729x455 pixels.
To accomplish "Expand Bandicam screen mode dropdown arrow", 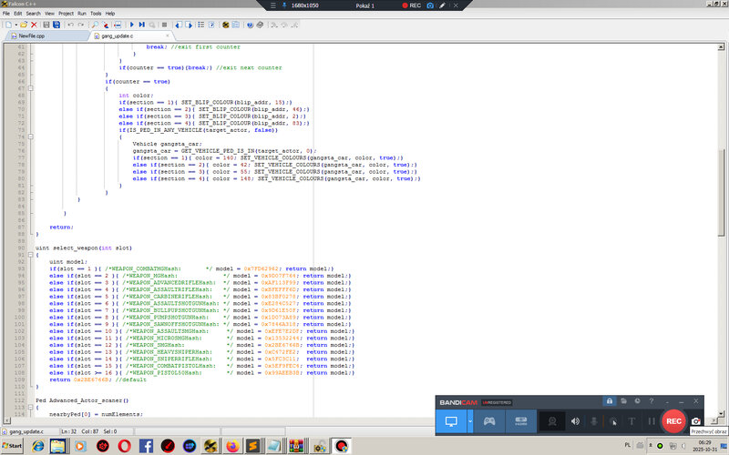I will pyautogui.click(x=470, y=421).
